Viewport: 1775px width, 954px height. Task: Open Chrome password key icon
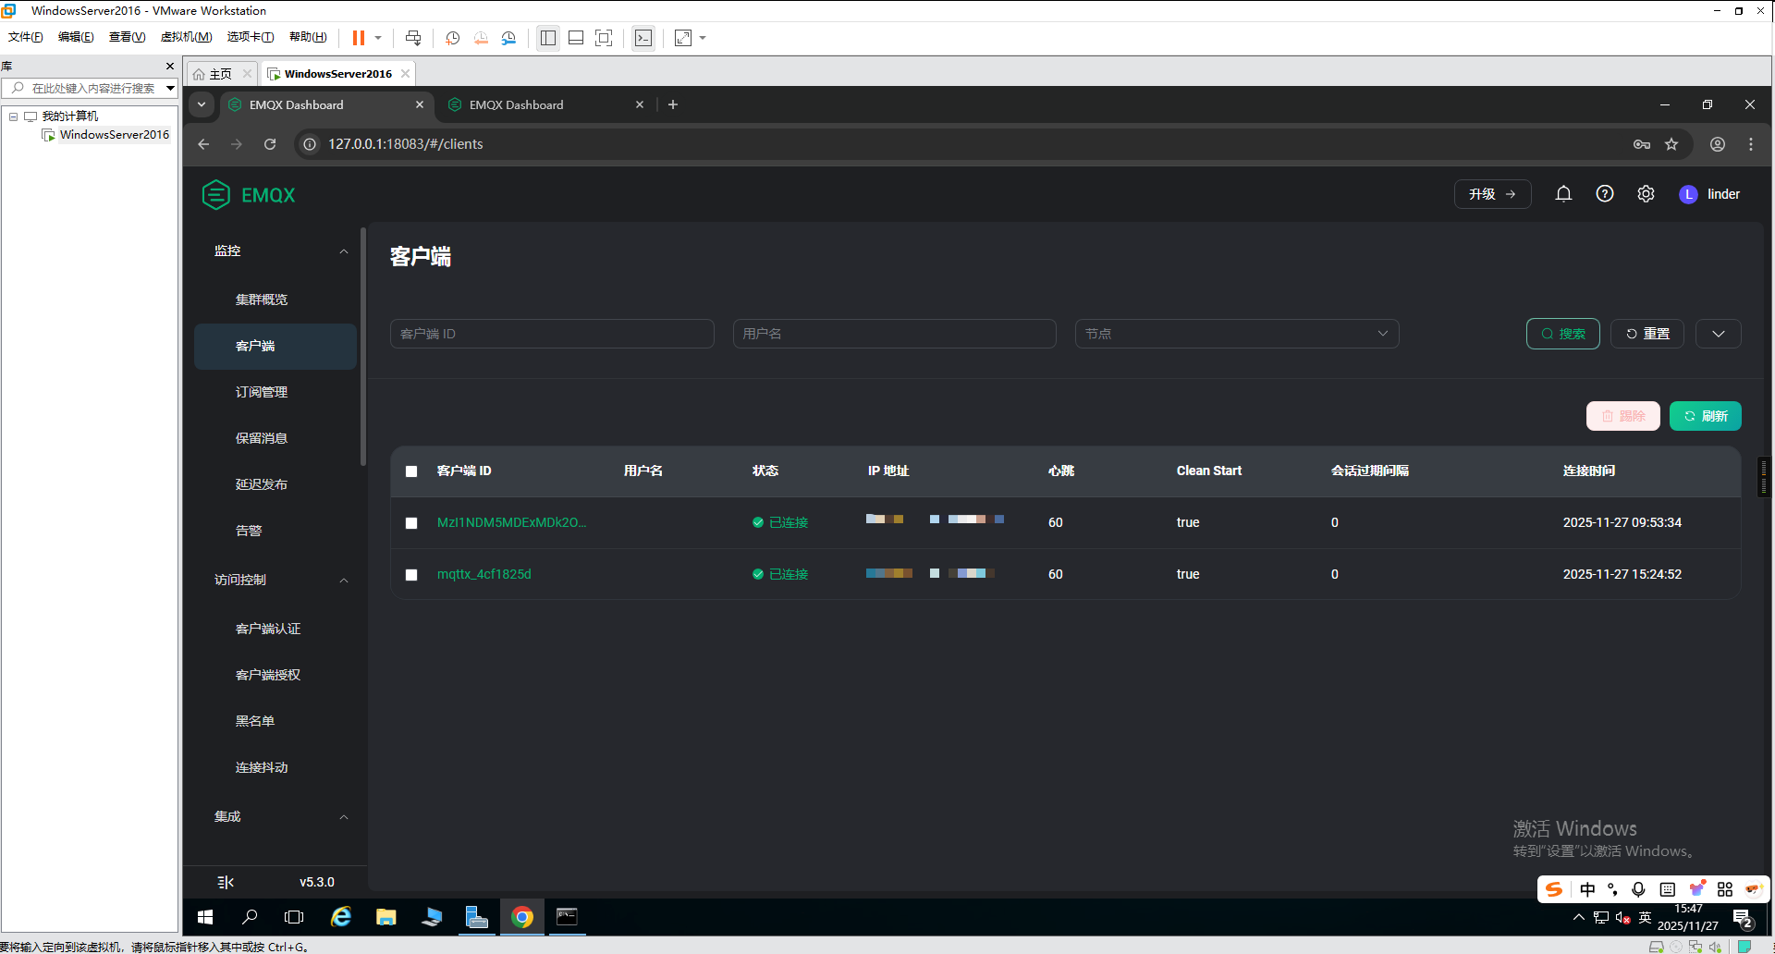pos(1642,144)
